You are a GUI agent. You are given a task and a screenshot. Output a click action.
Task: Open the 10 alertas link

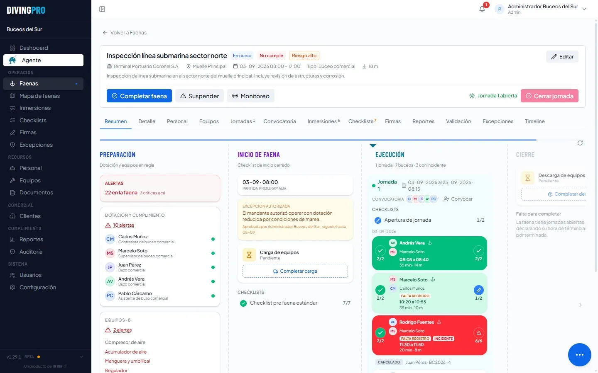click(x=124, y=225)
